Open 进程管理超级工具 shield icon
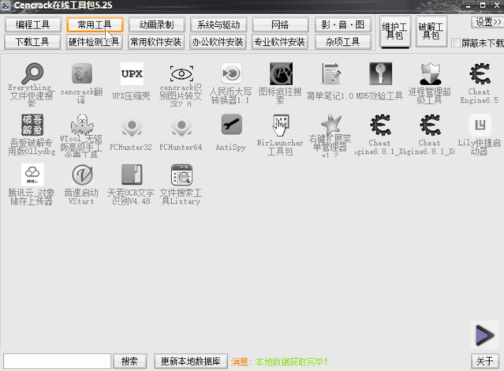Image resolution: width=504 pixels, height=371 pixels. 431,73
